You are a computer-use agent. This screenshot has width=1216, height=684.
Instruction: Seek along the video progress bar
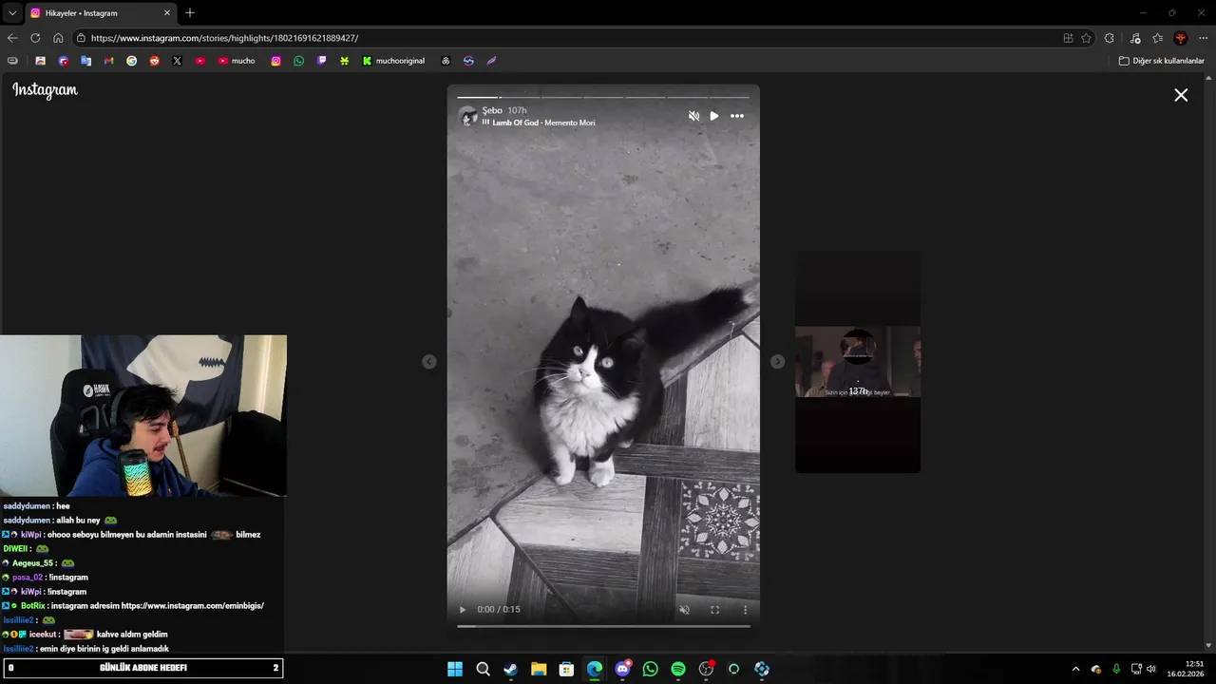603,625
